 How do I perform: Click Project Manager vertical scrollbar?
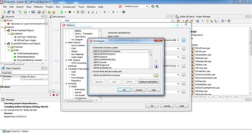pos(250,61)
